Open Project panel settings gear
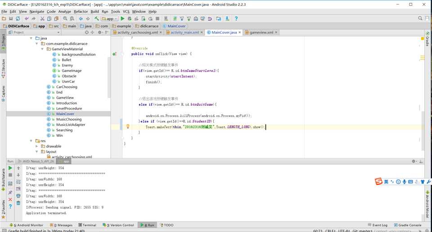The image size is (432, 232). 100,32
